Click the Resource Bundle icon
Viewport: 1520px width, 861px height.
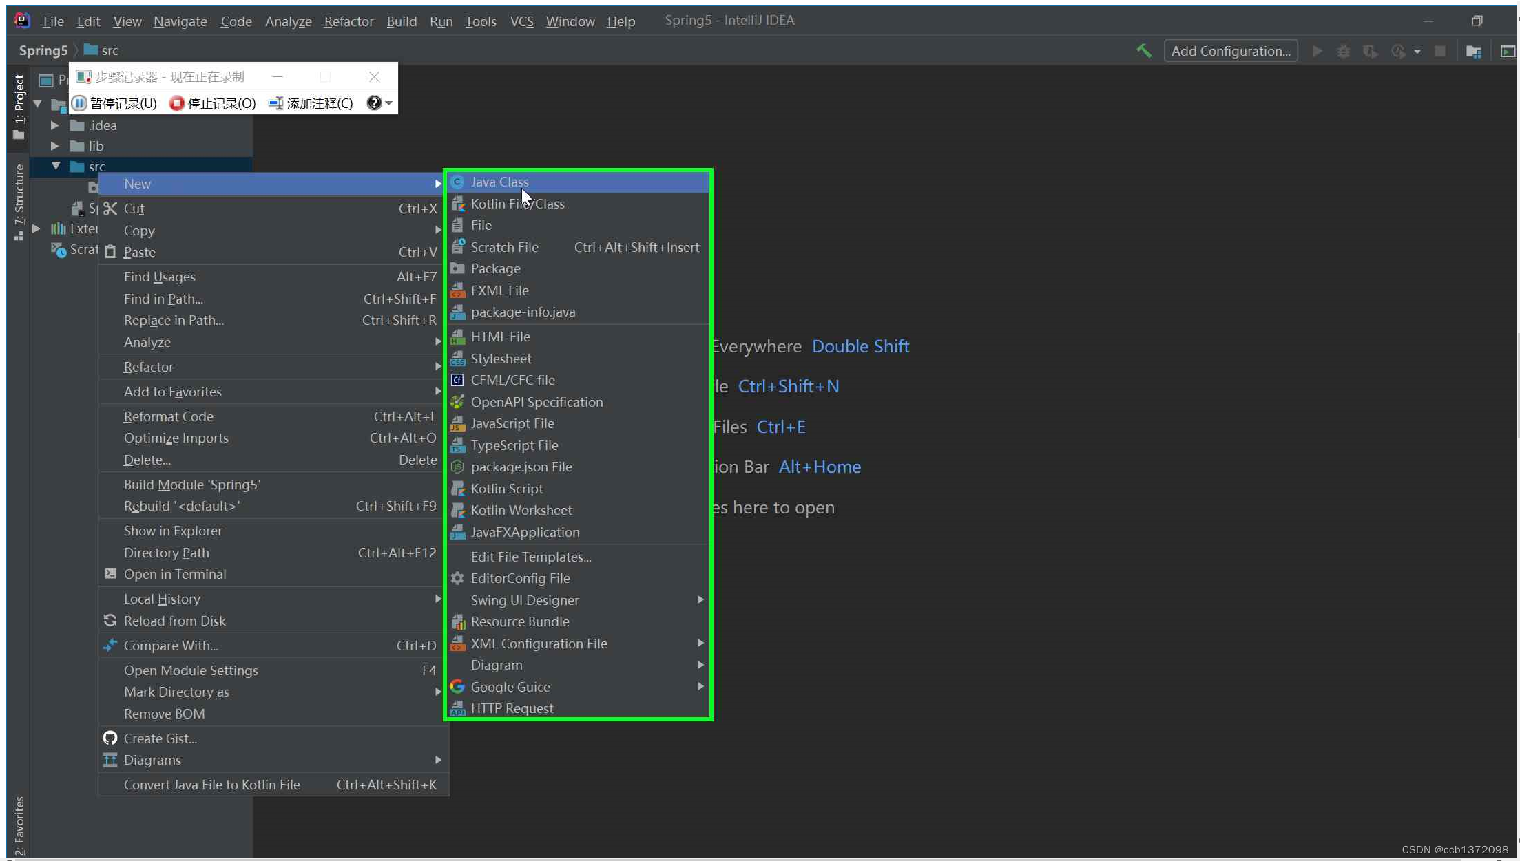pyautogui.click(x=457, y=621)
